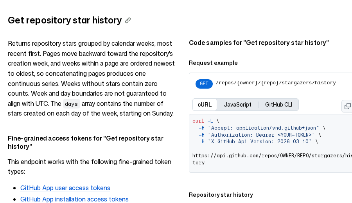Click the Code samples for Get repository star history heading
Viewport: 352px width, 203px height.
point(259,43)
